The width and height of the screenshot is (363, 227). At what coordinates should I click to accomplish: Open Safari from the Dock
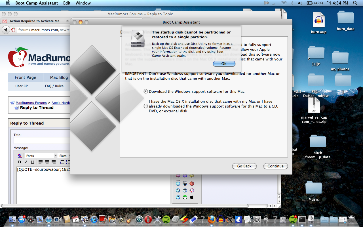(49, 219)
